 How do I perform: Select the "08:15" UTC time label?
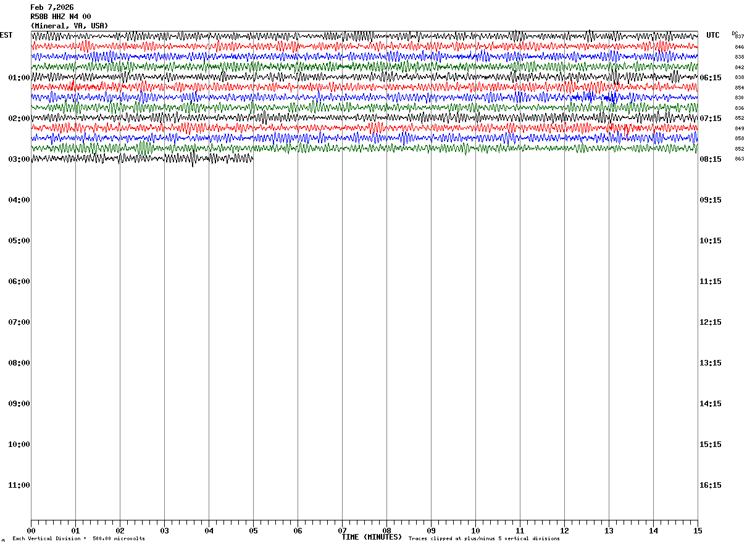coord(711,159)
